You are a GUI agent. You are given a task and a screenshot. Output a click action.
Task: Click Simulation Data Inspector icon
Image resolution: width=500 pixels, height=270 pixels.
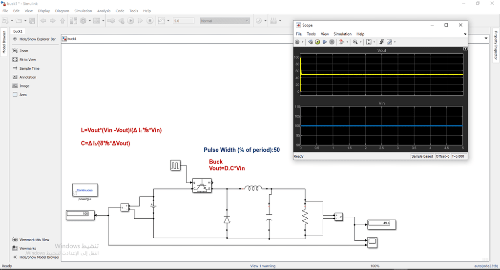tap(162, 21)
